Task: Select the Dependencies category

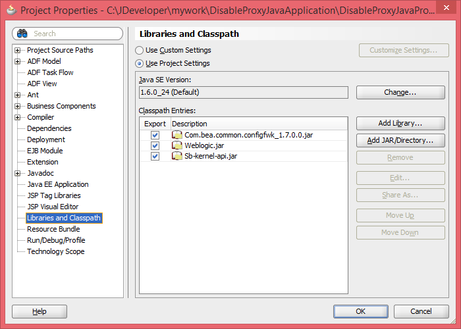Action: pyautogui.click(x=49, y=128)
